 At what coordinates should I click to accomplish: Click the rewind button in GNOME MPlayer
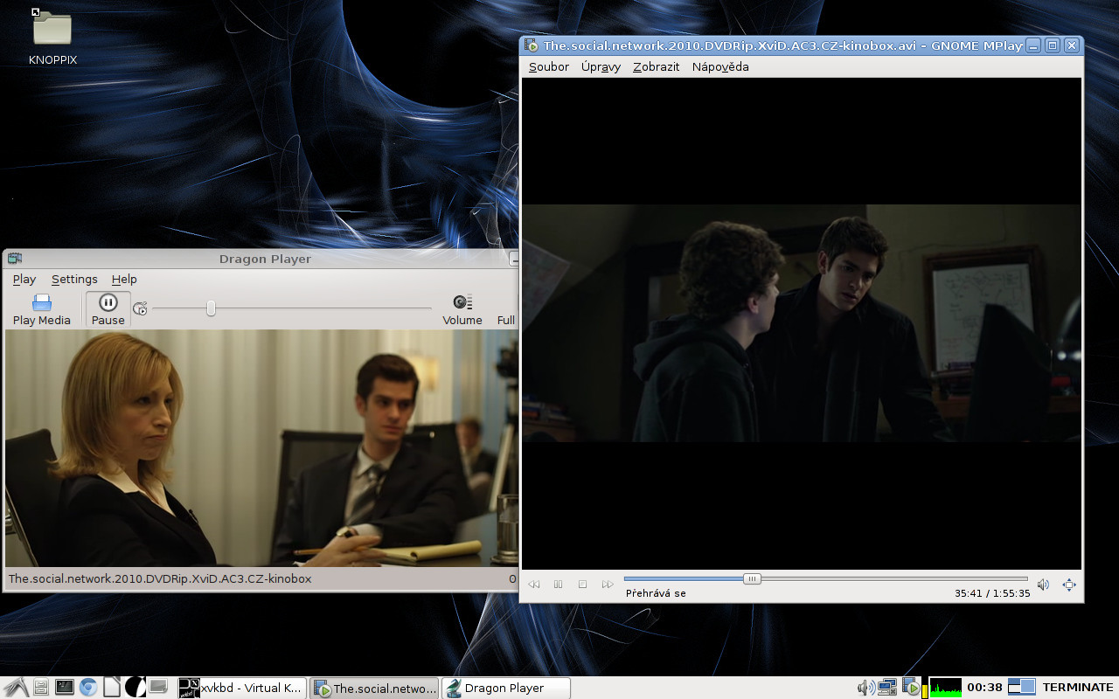(x=534, y=585)
